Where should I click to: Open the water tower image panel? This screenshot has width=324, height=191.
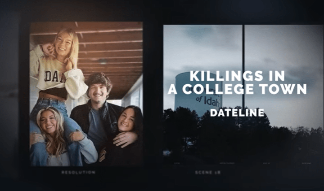(243, 95)
